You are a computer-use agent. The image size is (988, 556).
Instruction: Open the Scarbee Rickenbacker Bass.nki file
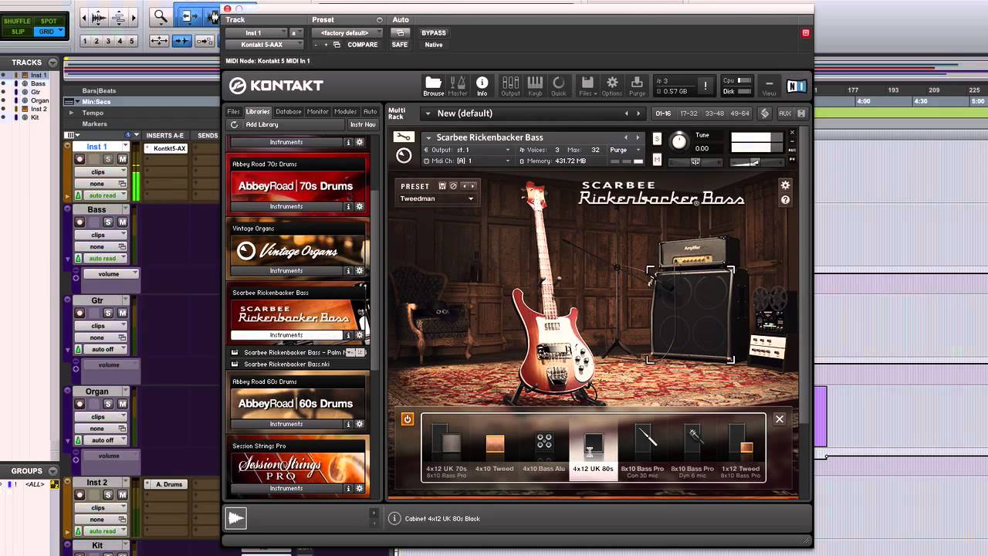[286, 364]
